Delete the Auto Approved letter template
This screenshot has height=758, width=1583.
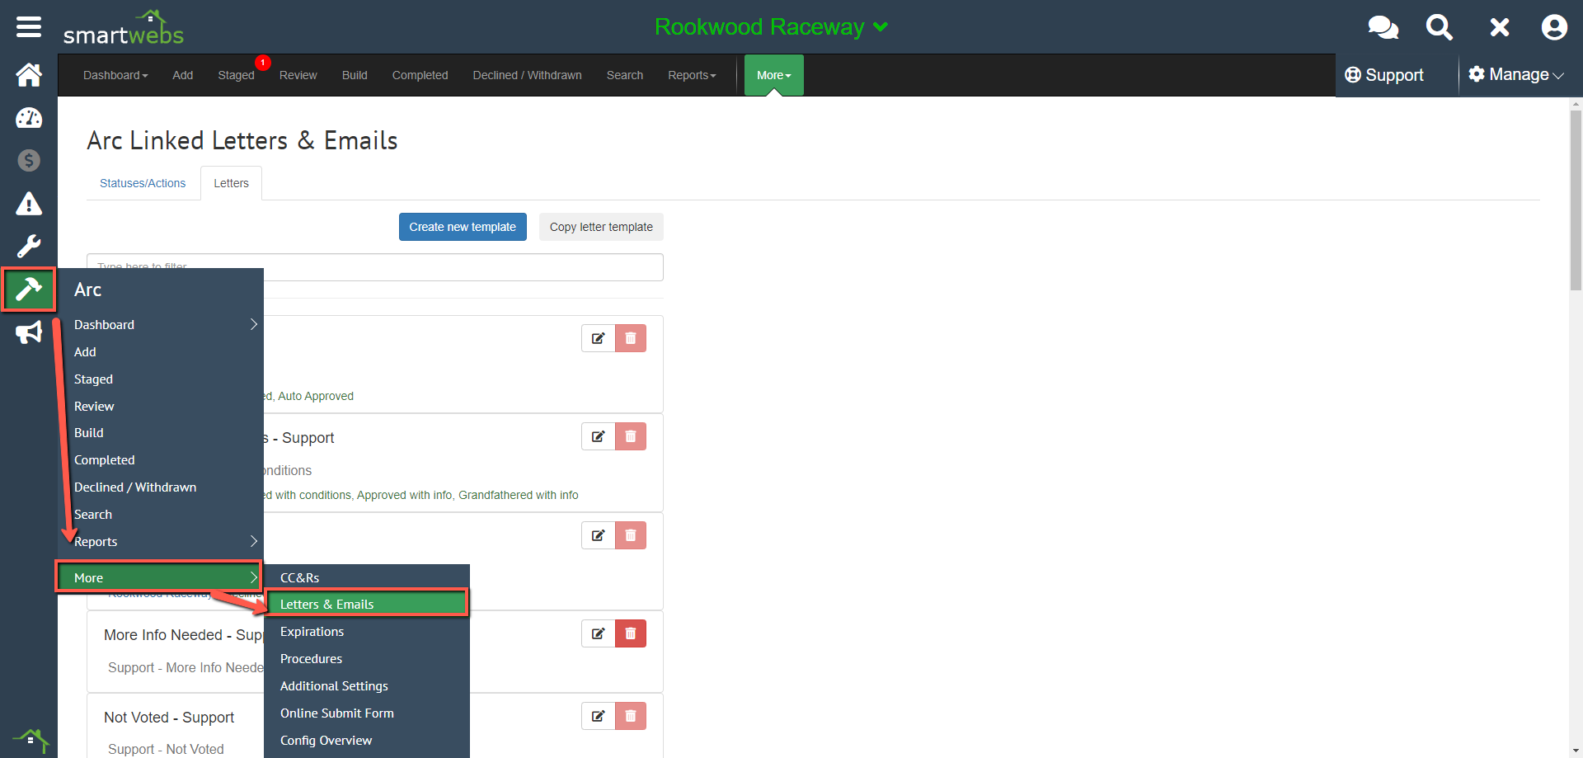pyautogui.click(x=631, y=338)
